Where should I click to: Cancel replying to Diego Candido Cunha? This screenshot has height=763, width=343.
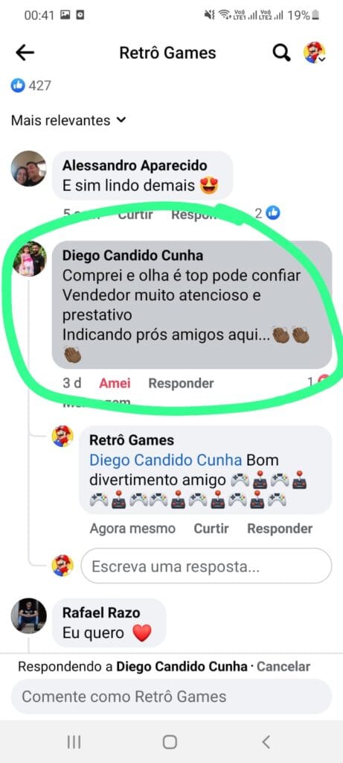point(283,666)
